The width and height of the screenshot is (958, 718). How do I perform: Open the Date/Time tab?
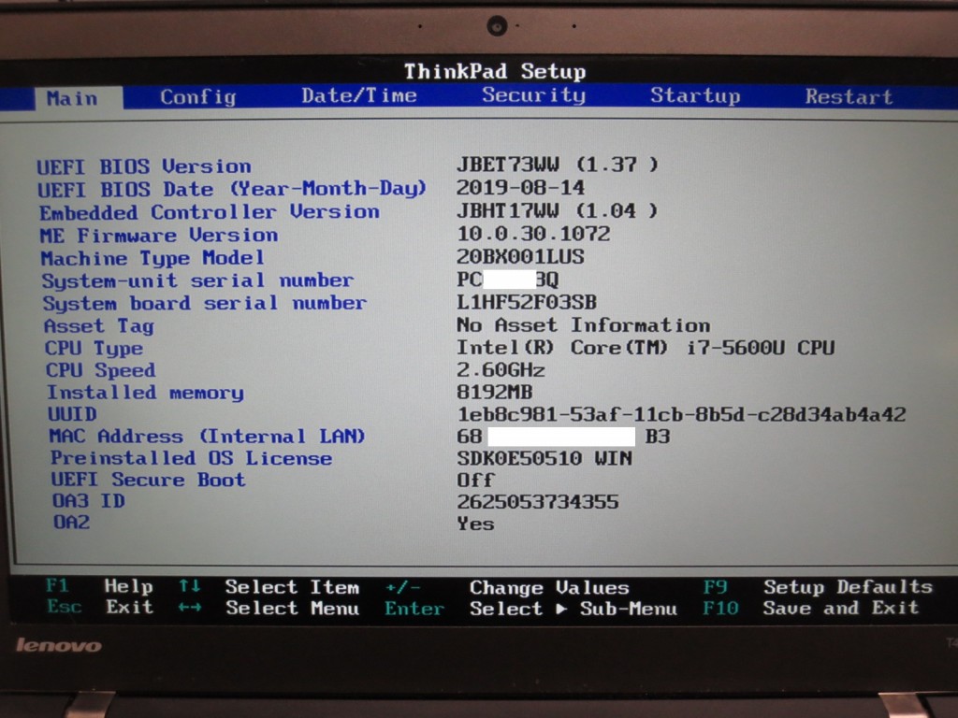[359, 95]
